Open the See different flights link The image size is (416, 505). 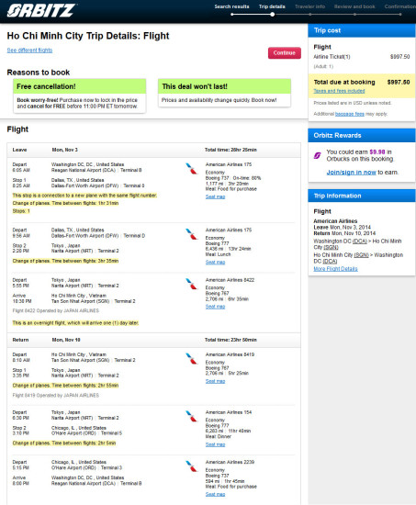pos(29,50)
